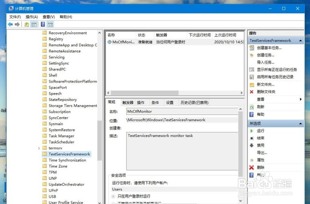Open the 查看(V) menu

48,17
